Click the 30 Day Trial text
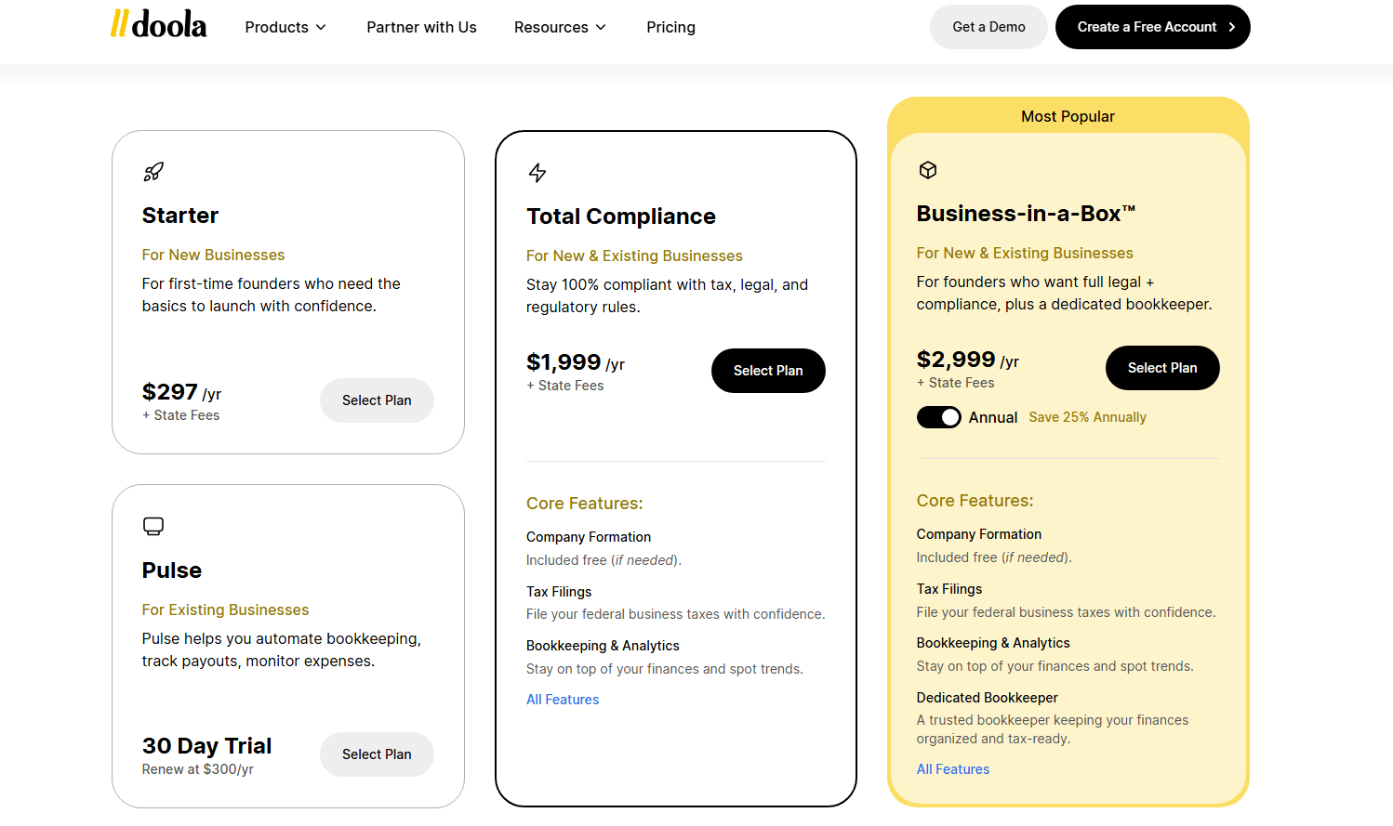This screenshot has height=826, width=1393. tap(206, 746)
